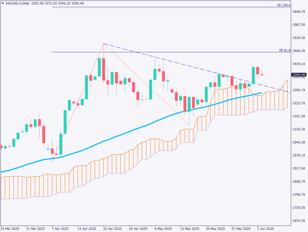Click the 24 Mar 2025 date label

point(10,228)
